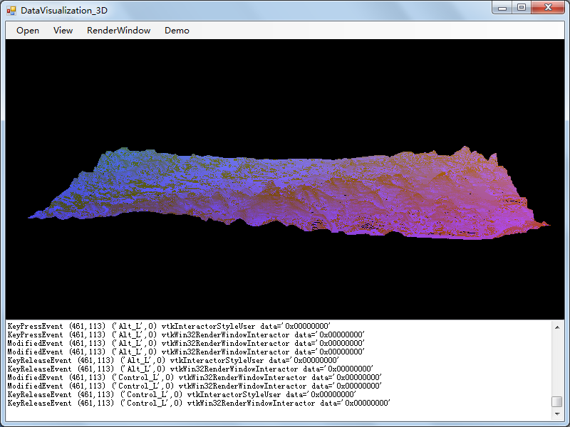Click the first KeyPressEvent log line
The image size is (570, 427).
click(x=169, y=326)
